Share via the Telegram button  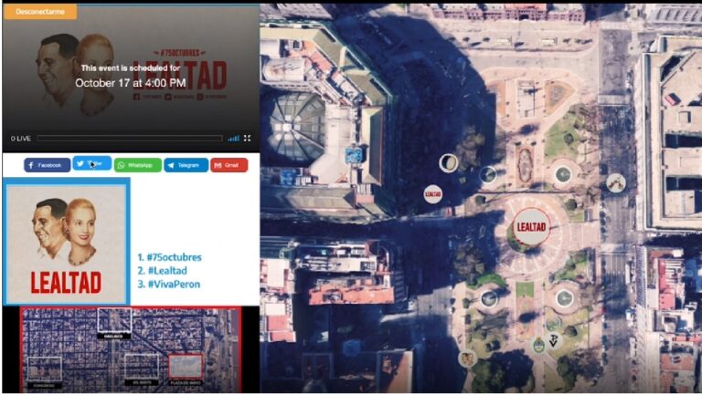coord(186,165)
